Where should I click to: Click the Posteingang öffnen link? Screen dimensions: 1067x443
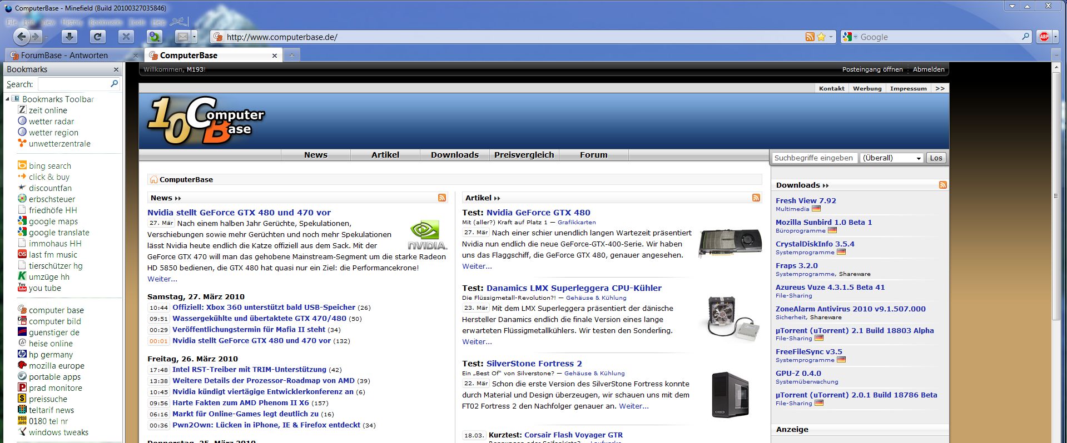tap(872, 69)
